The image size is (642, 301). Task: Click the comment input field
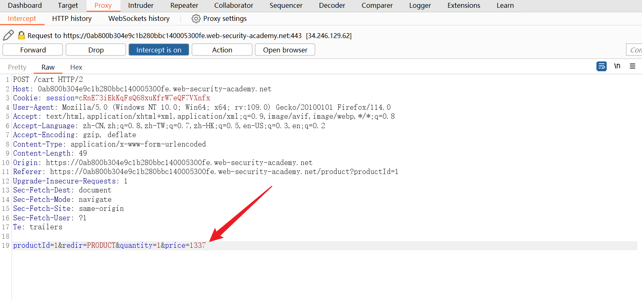point(635,50)
